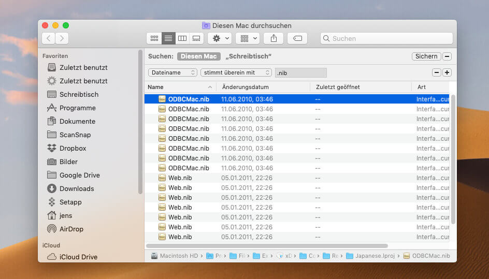The width and height of the screenshot is (489, 279).
Task: Go forward with the right arrow button
Action: click(x=62, y=38)
